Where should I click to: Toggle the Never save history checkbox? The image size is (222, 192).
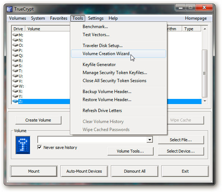40,147
